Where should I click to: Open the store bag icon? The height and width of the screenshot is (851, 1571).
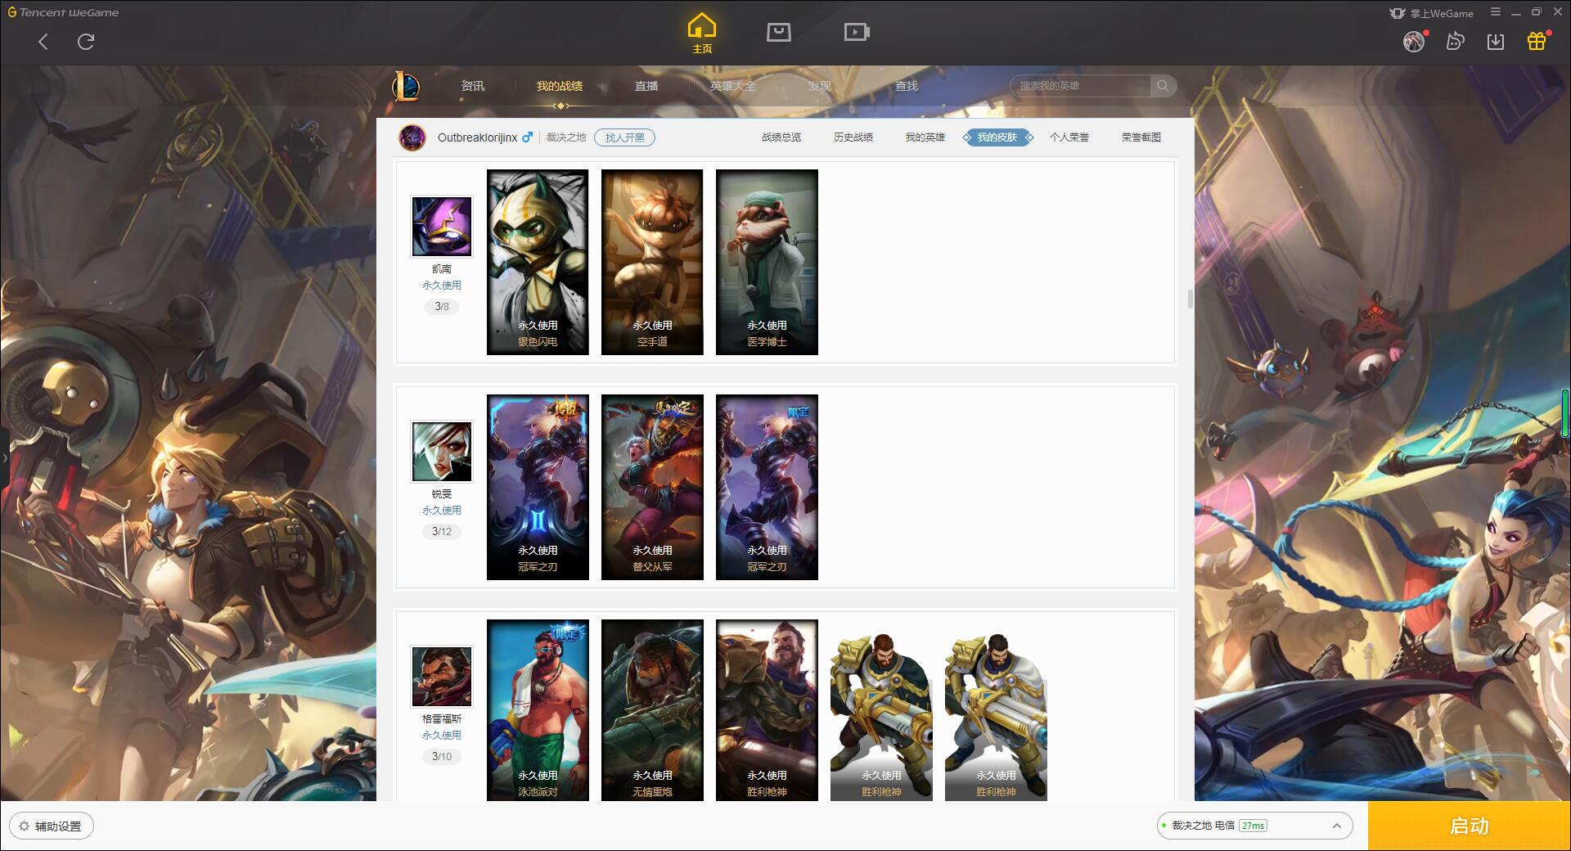pyautogui.click(x=779, y=32)
